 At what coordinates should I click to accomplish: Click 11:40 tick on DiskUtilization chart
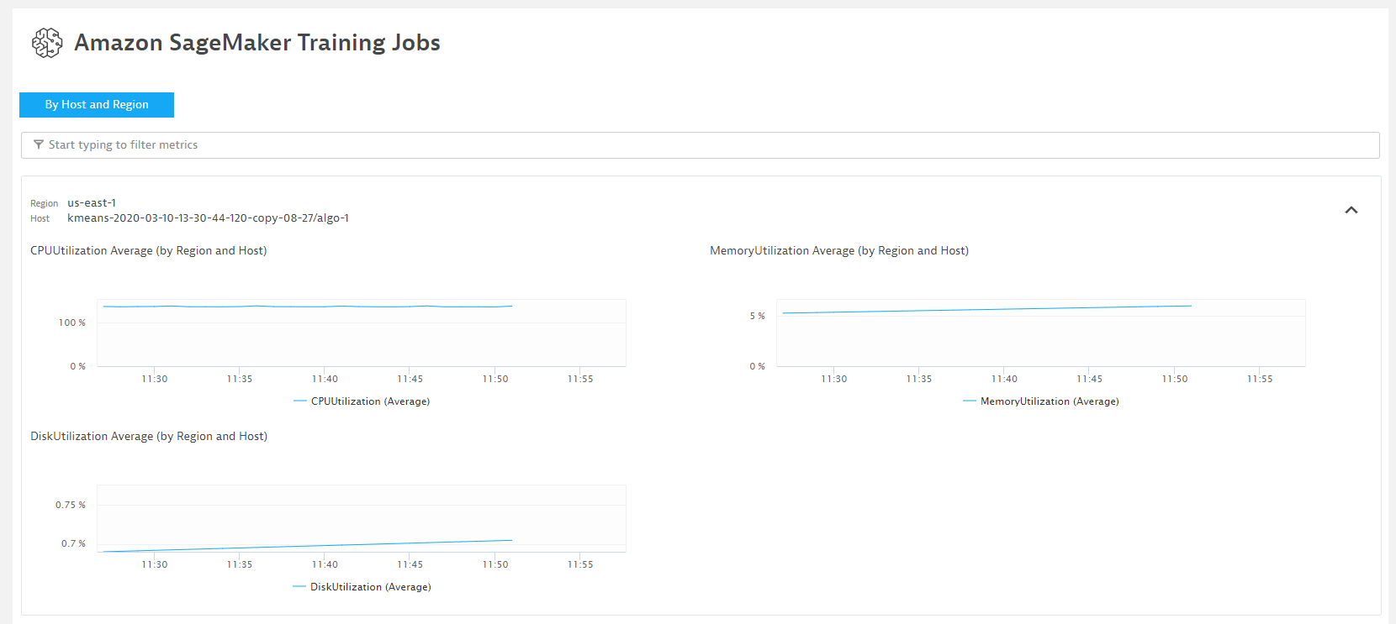pos(325,564)
